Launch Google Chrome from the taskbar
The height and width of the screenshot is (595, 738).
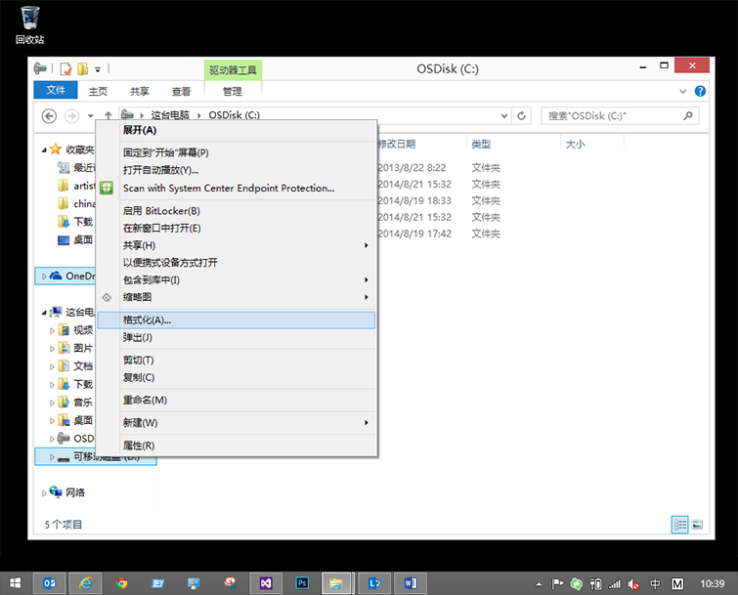(121, 583)
